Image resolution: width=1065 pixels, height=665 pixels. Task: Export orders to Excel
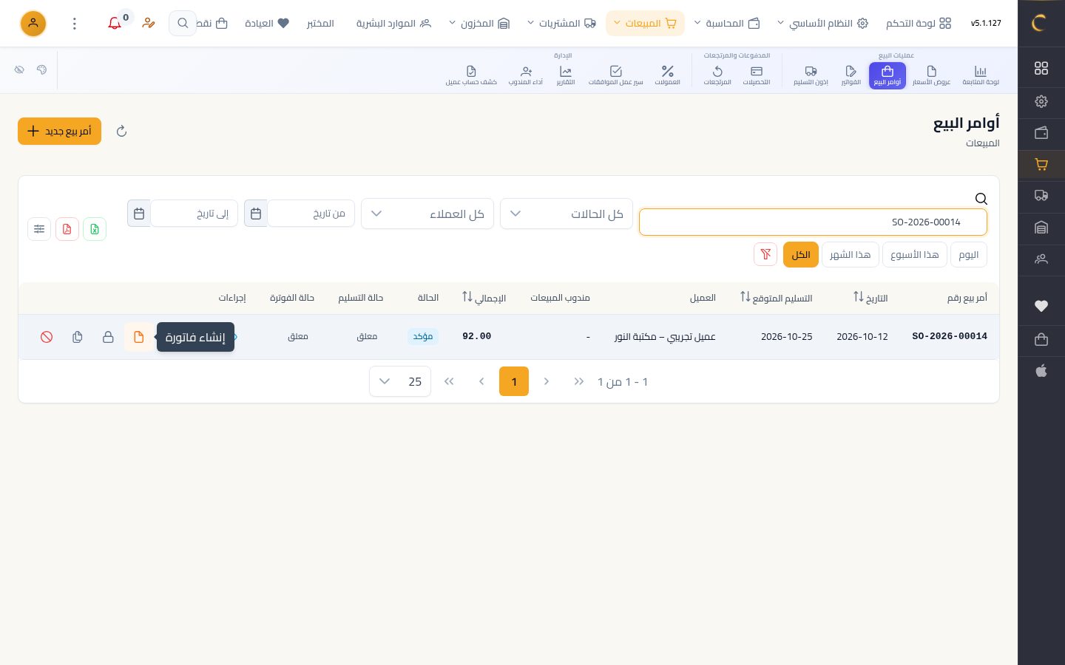coord(95,229)
